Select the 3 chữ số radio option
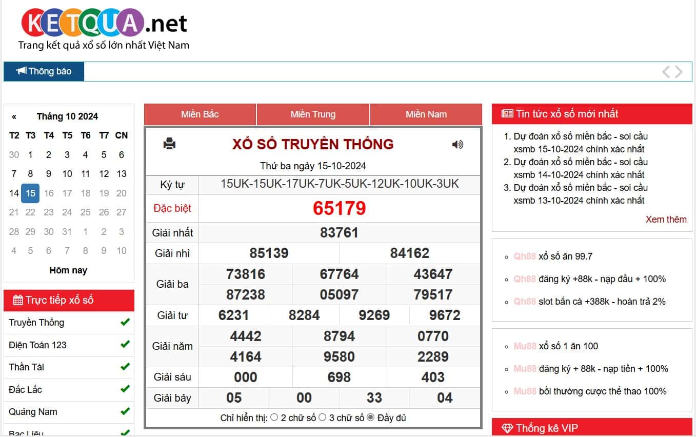This screenshot has height=437, width=696. (x=322, y=417)
